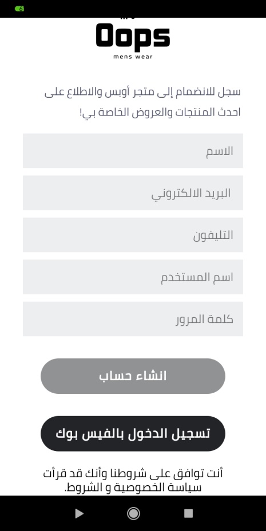Focus the البريد الالكتروني email field
This screenshot has width=266, height=531.
point(133,193)
